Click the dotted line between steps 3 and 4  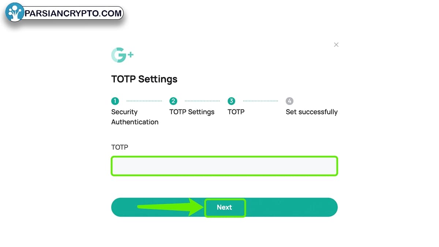[260, 101]
